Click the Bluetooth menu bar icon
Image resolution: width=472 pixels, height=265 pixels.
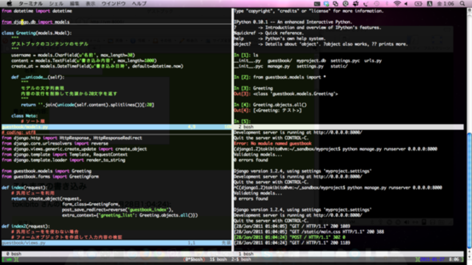tap(387, 4)
